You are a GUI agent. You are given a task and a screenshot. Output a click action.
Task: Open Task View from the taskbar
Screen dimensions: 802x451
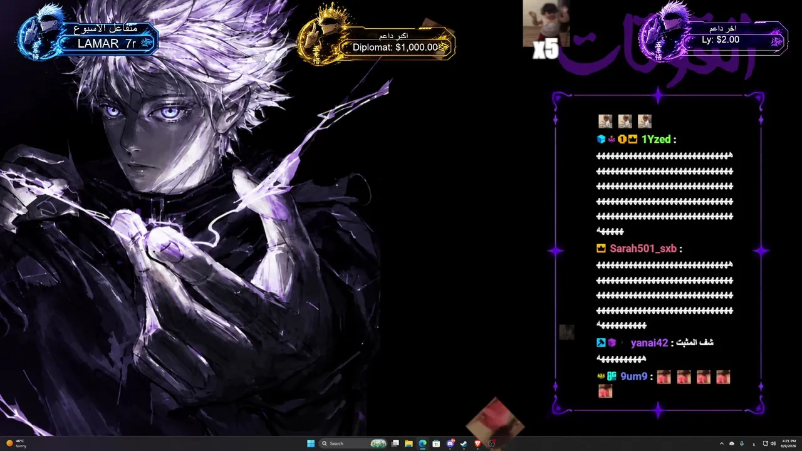pos(395,443)
